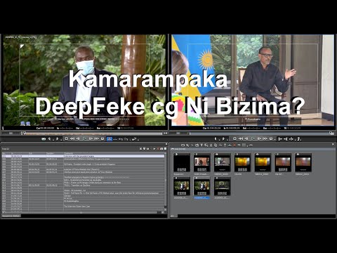Step forward one frame in right Recorder
337x253 pixels.
[259, 139]
